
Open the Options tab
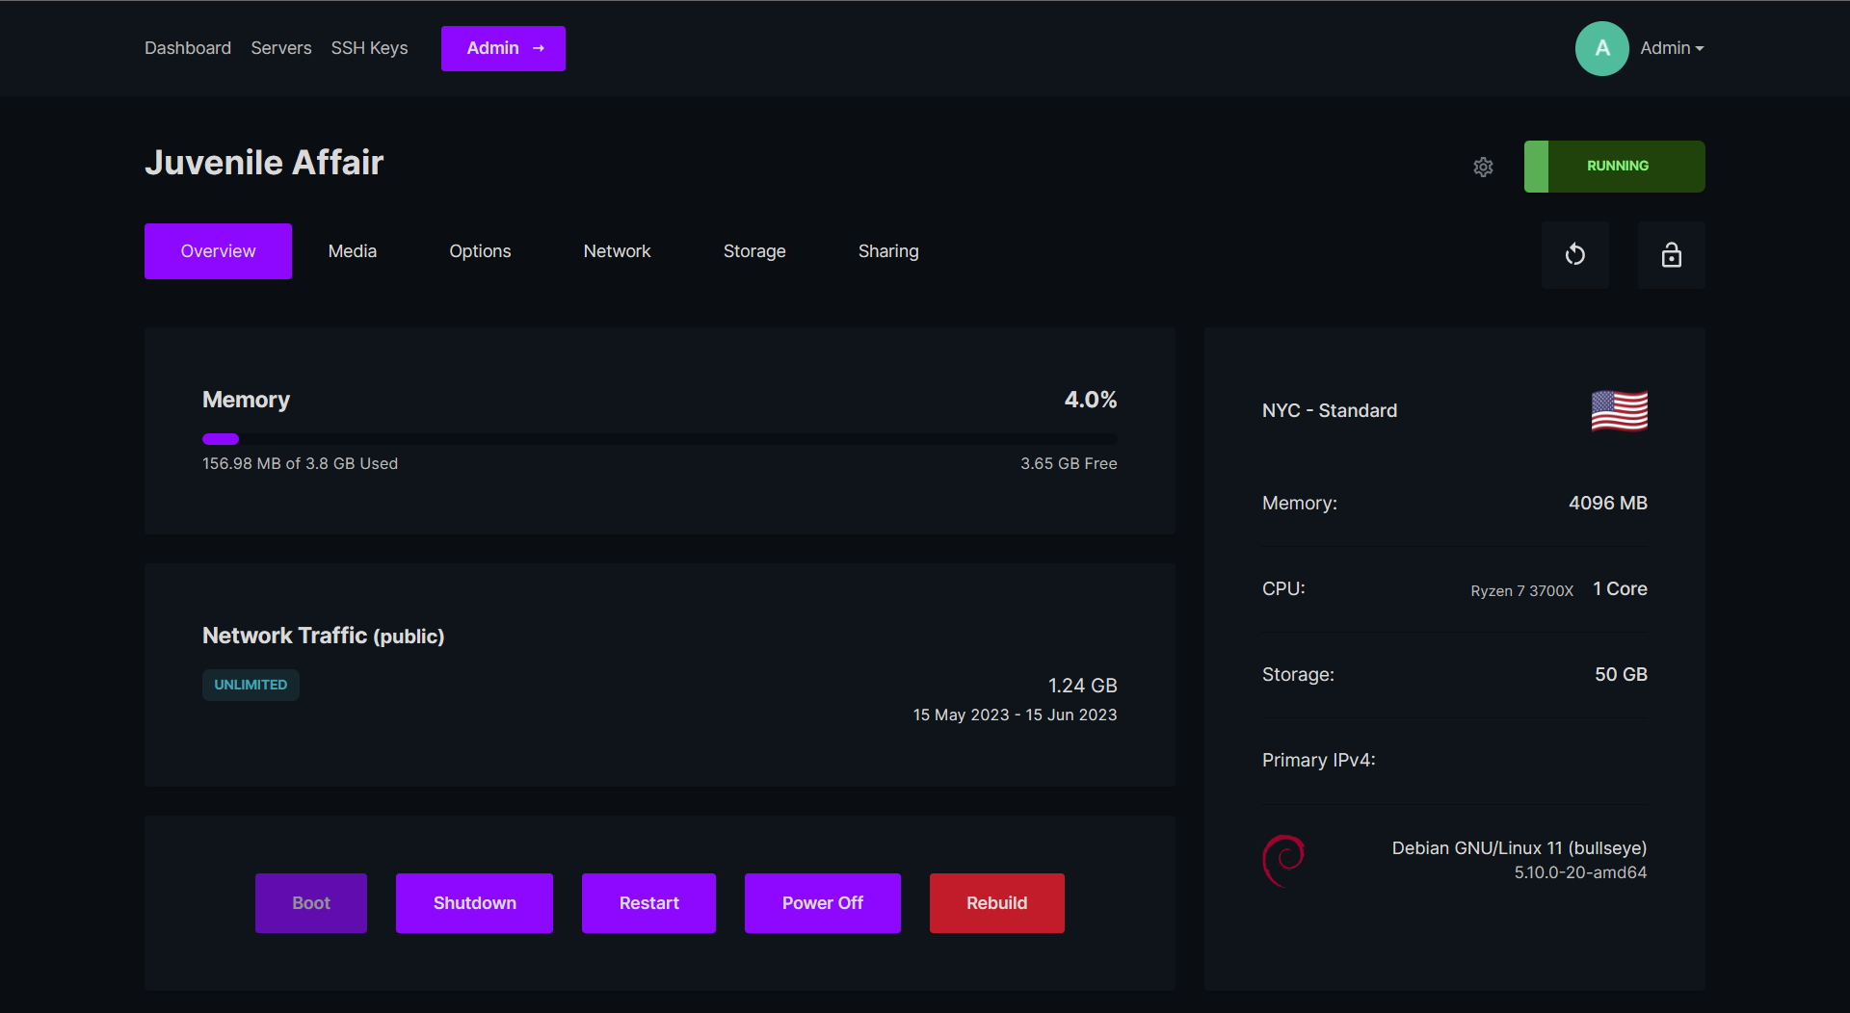coord(480,250)
